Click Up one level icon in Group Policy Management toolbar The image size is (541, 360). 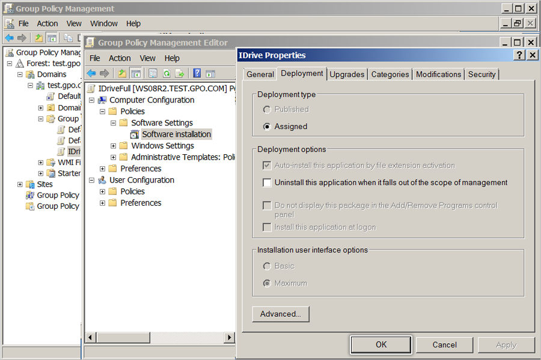coord(39,38)
